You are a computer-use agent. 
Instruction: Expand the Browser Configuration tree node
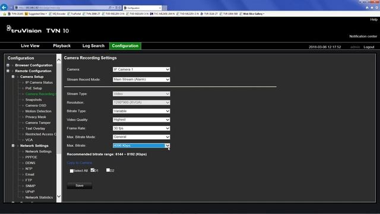8,65
